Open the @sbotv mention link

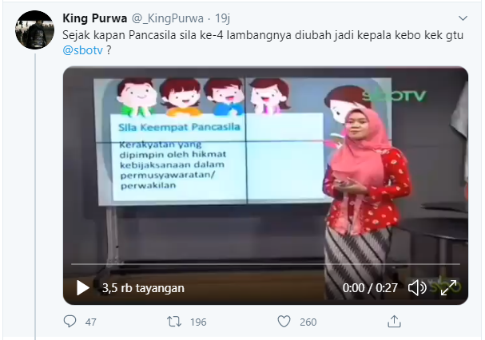click(x=82, y=50)
